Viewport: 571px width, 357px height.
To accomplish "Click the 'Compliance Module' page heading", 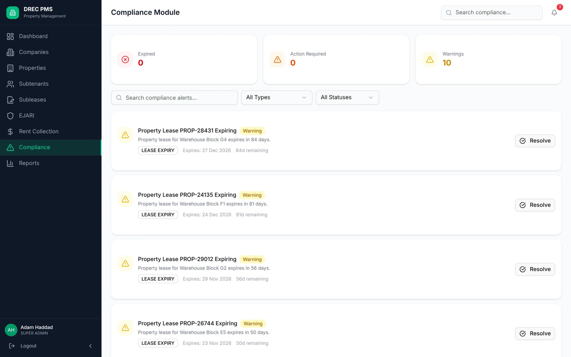I will pos(145,12).
